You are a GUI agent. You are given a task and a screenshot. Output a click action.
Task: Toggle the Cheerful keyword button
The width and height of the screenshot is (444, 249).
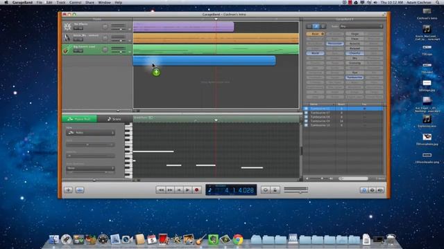click(355, 53)
